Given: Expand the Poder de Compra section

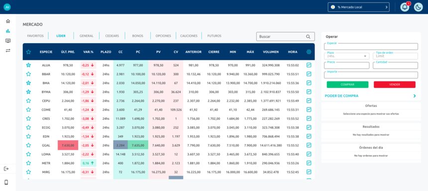Looking at the screenshot, I should [370, 96].
